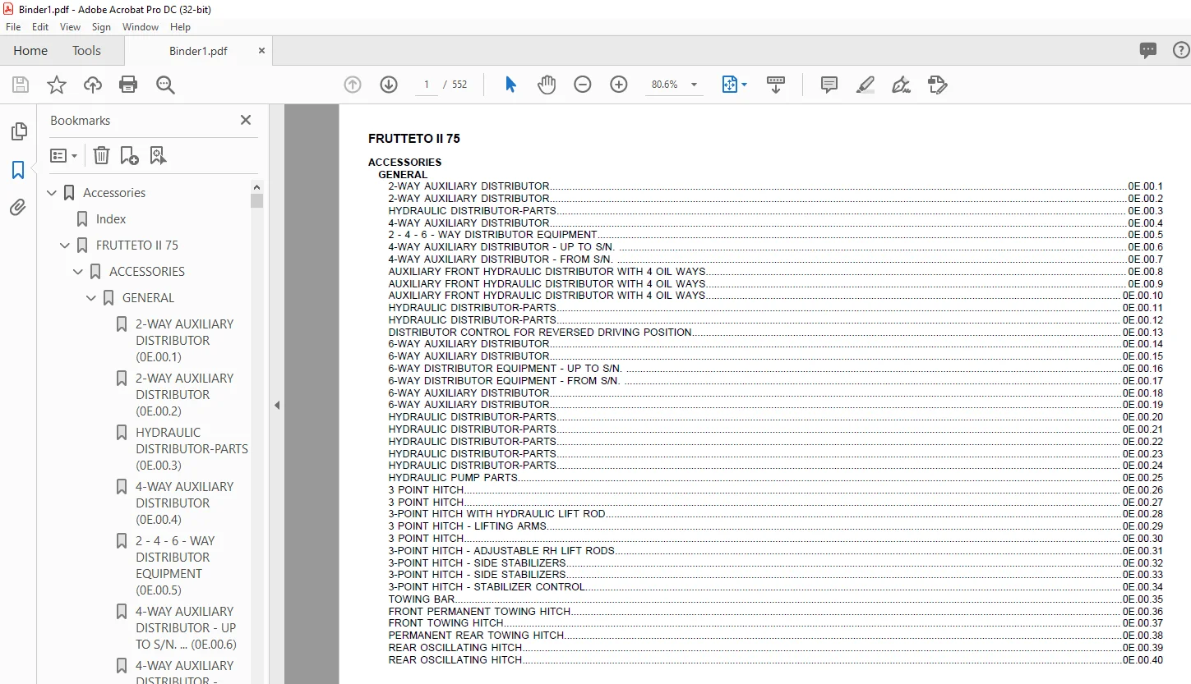
Task: Open the bookmark options dropdown menu
Action: 63,155
